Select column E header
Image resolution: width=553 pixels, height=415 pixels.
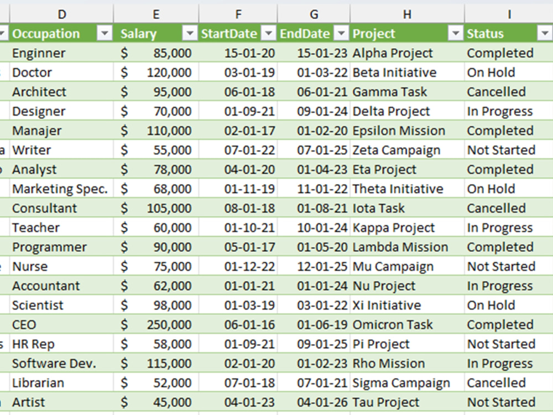pos(156,14)
